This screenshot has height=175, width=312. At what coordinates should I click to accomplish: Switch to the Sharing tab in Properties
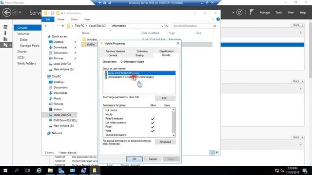tap(139, 55)
